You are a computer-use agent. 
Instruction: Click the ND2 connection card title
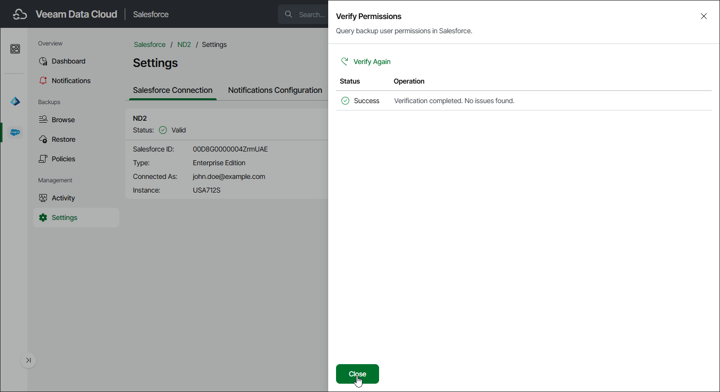click(x=140, y=118)
